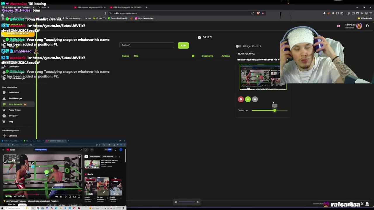374x210 pixels.
Task: Toggle YouTube autoplay switch
Action: [57, 197]
